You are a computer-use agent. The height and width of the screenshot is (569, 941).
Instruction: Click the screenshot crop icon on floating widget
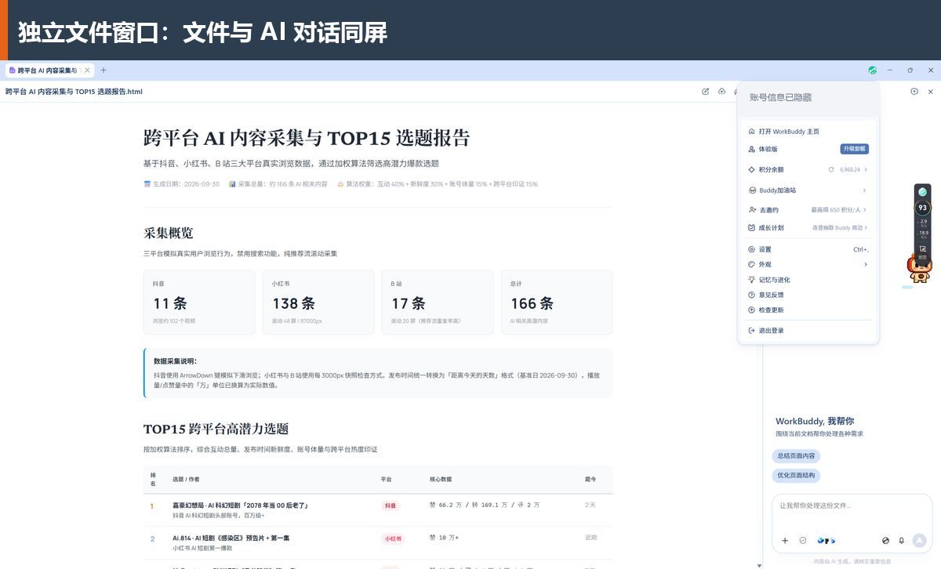[x=923, y=251]
